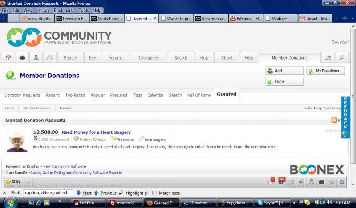
Task: Click the taskbar volume icon
Action: 329,202
